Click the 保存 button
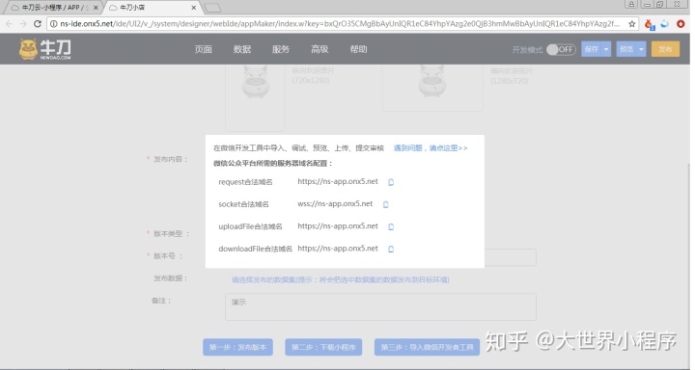695x370 pixels. [x=592, y=49]
